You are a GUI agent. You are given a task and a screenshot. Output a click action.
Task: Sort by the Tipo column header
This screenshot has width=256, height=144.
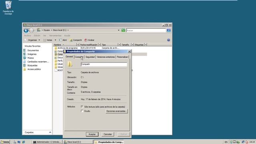[x=109, y=44]
